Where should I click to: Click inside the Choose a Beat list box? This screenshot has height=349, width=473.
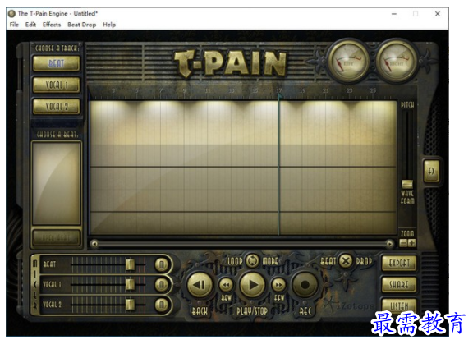click(57, 183)
